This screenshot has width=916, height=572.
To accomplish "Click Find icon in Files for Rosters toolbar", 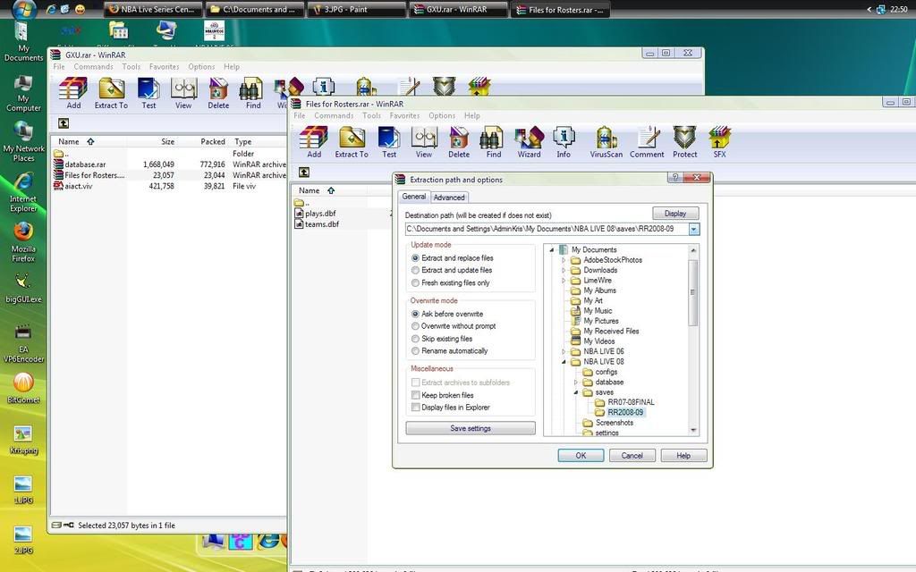I will (494, 142).
